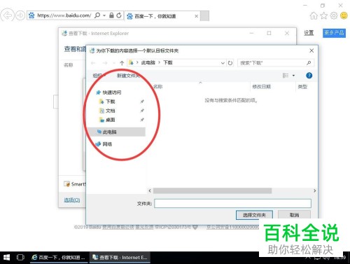Switch to 查看下载 taskbar item
Image resolution: width=350 pixels, height=264 pixels.
click(120, 258)
